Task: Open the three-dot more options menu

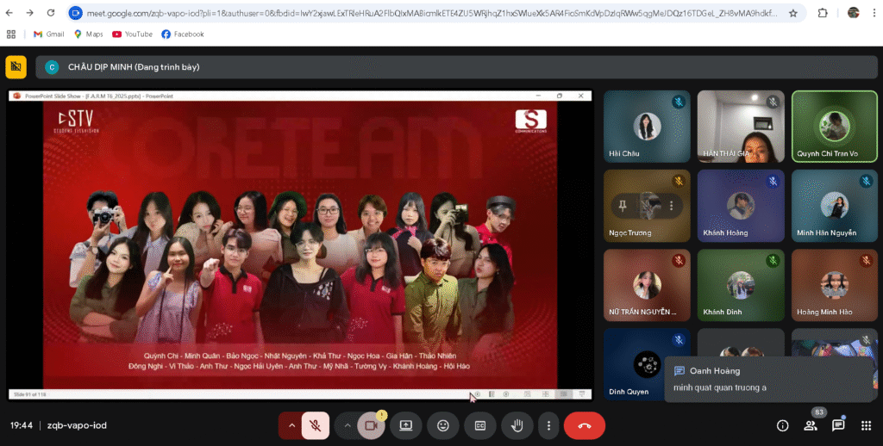Action: pos(548,425)
